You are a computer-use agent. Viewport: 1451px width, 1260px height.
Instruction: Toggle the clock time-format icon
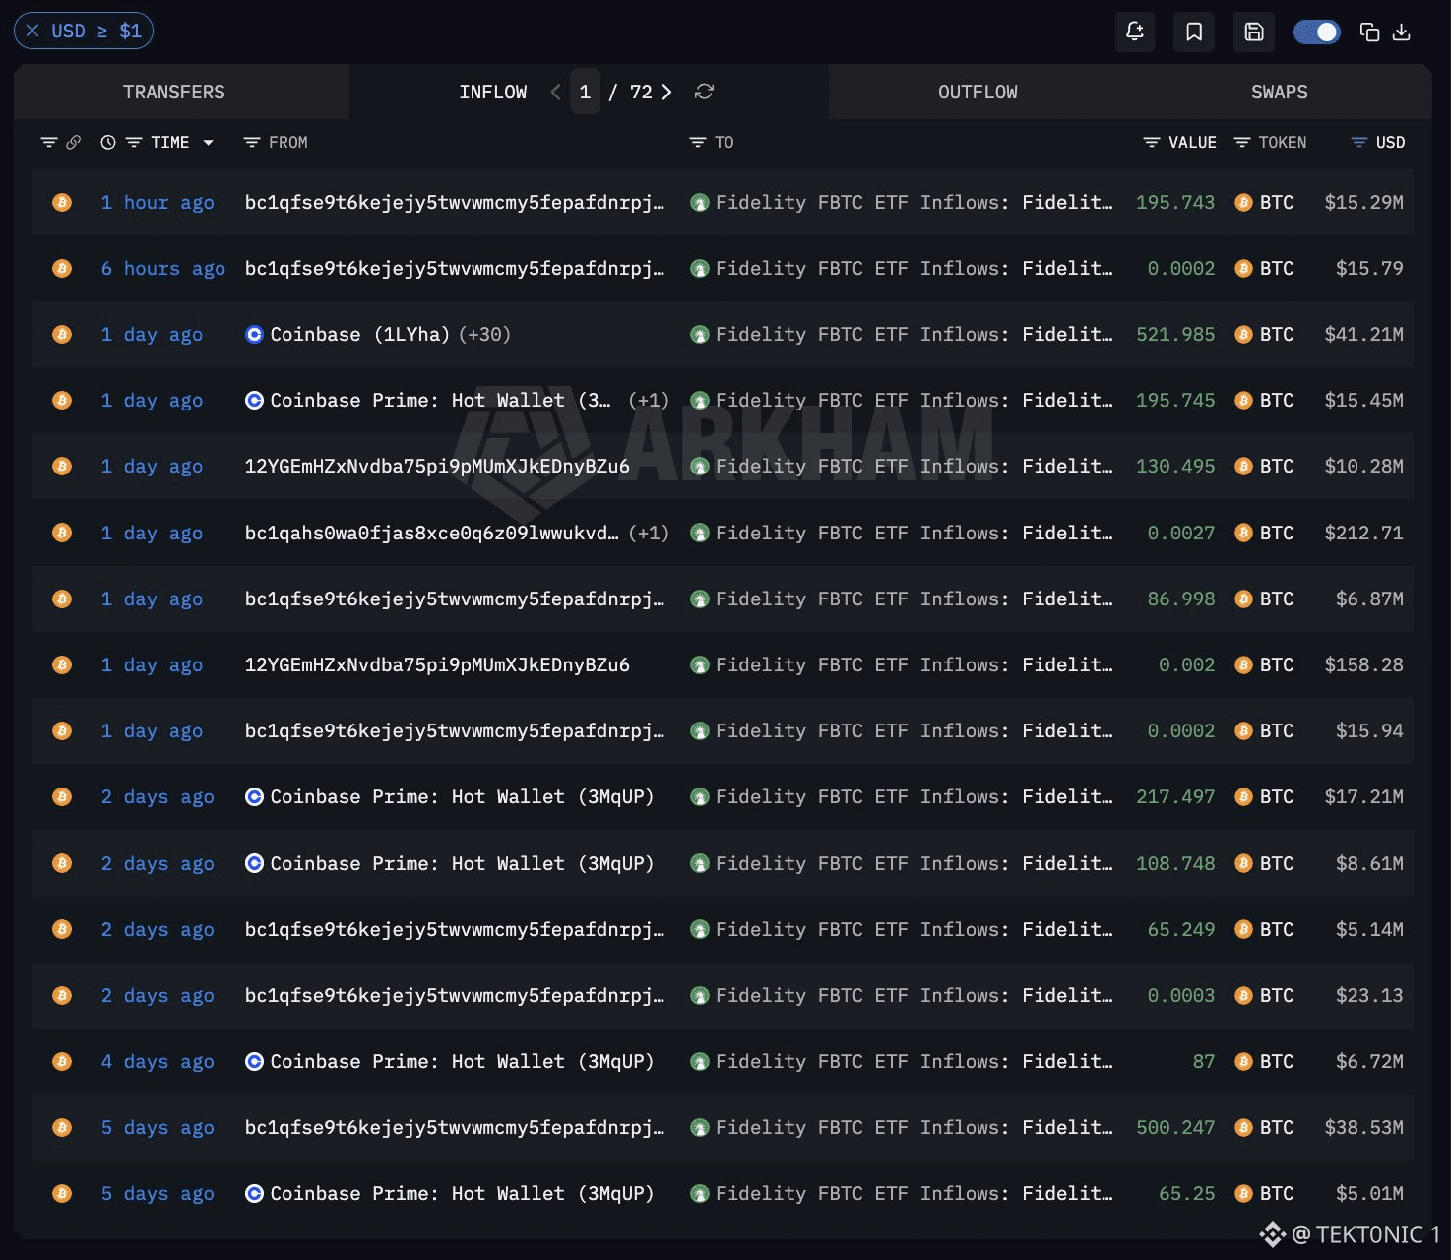coord(108,143)
